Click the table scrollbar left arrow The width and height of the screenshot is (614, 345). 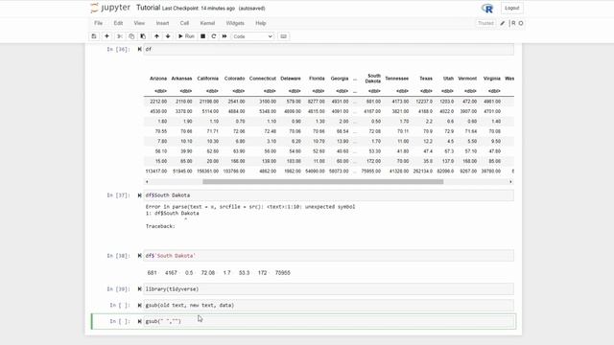147,181
